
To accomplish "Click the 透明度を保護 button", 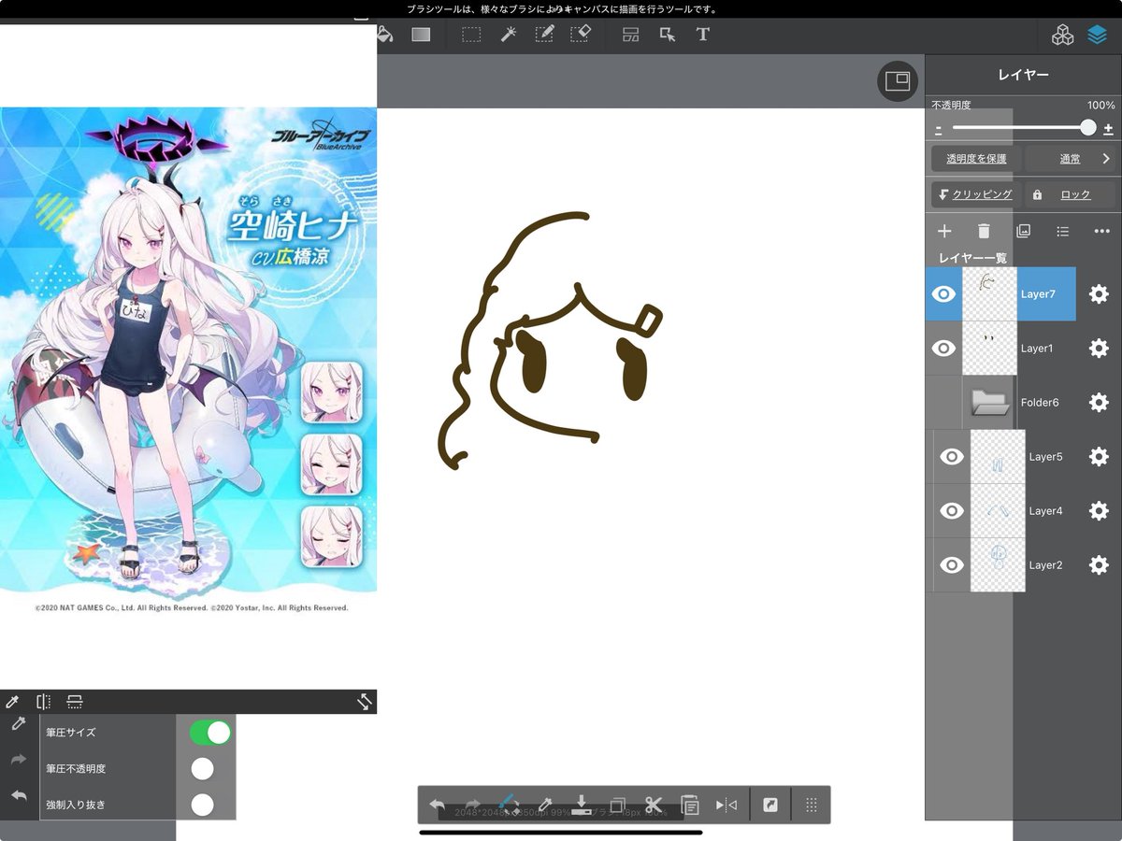I will coord(976,159).
